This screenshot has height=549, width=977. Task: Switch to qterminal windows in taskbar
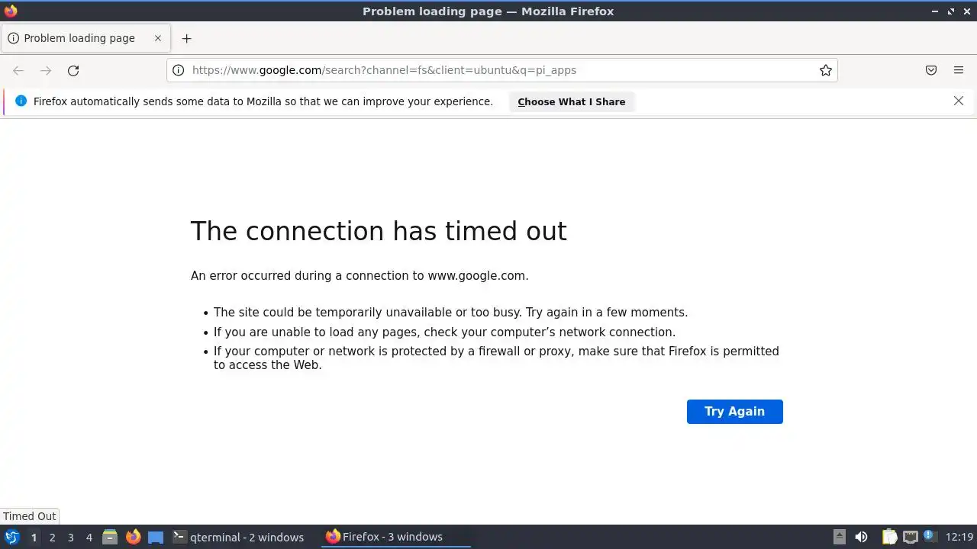tap(238, 537)
